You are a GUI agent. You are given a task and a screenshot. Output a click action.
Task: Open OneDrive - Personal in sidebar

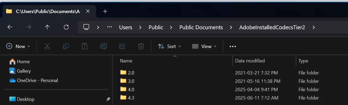(x=34, y=80)
